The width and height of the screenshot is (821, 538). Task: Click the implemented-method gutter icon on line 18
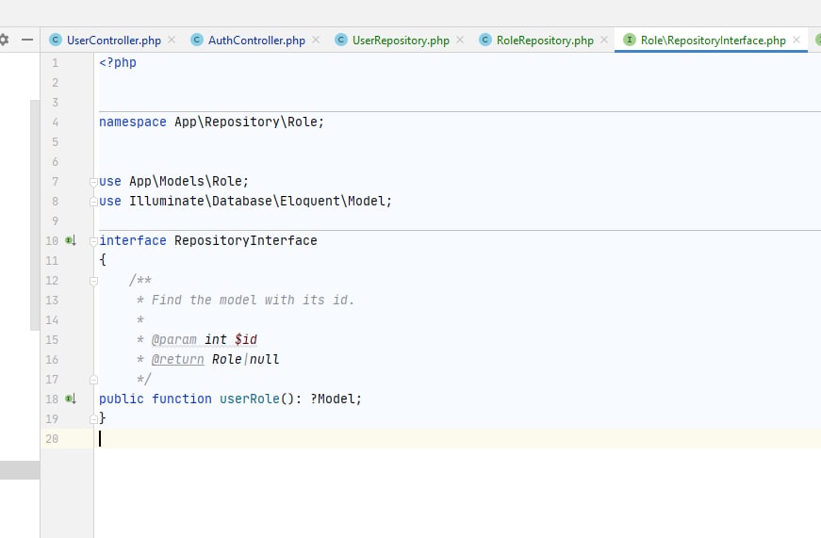pyautogui.click(x=71, y=399)
